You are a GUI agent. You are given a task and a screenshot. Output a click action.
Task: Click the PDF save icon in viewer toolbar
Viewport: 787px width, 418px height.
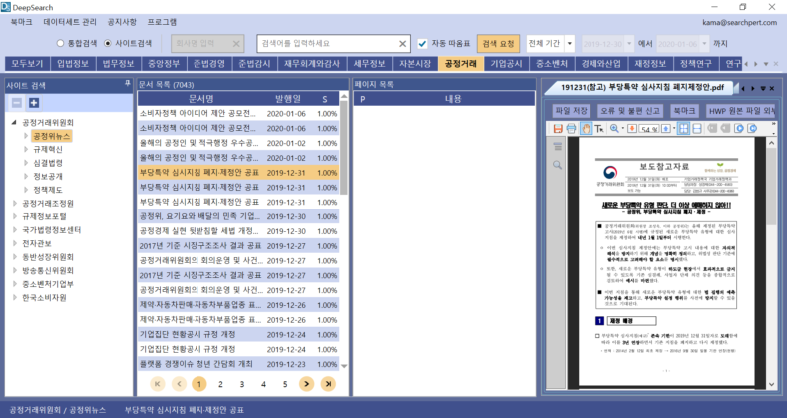557,129
